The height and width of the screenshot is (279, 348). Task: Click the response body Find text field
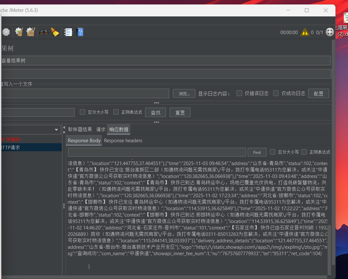tap(157, 152)
